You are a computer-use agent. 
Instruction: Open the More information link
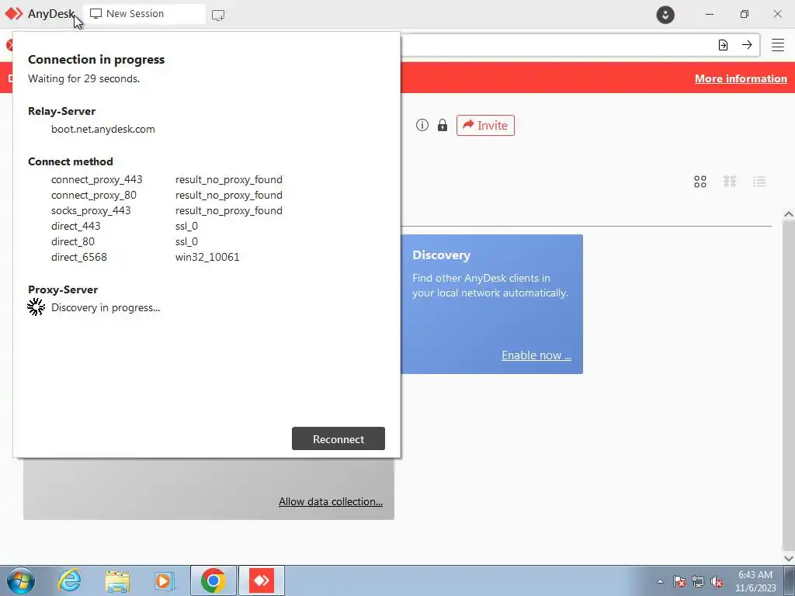(x=741, y=78)
